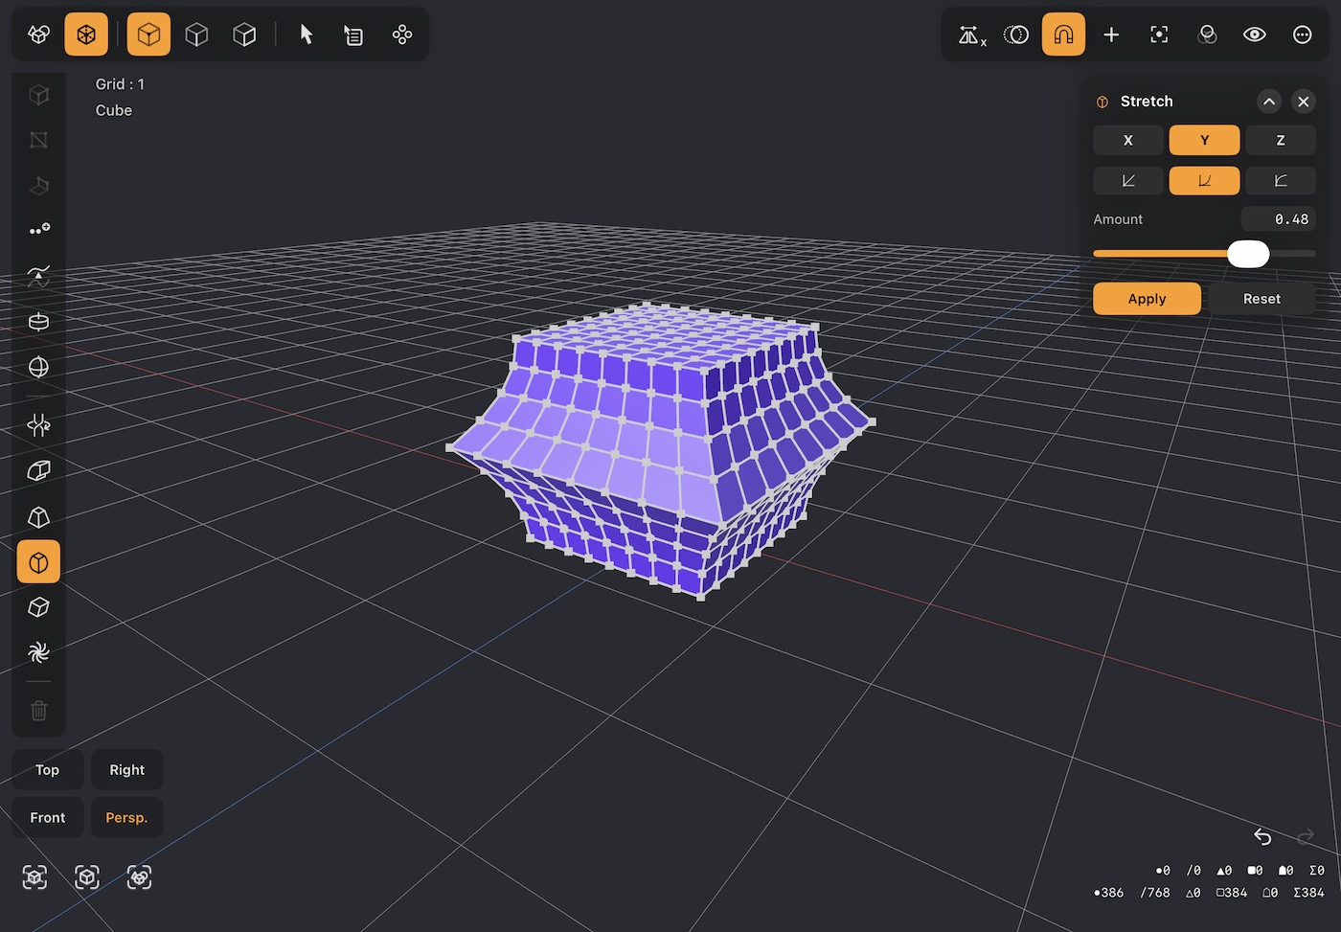Viewport: 1341px width, 932px height.
Task: Click the undo arrow icon
Action: pos(1262,837)
